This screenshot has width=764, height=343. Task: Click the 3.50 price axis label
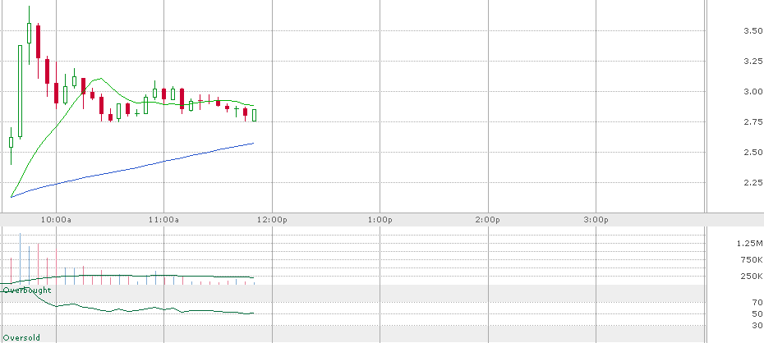point(752,30)
